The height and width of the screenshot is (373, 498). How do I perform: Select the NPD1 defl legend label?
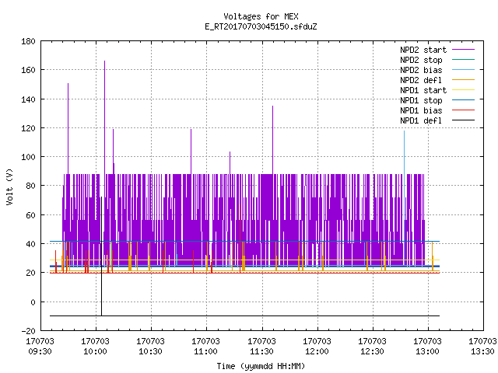tap(421, 120)
